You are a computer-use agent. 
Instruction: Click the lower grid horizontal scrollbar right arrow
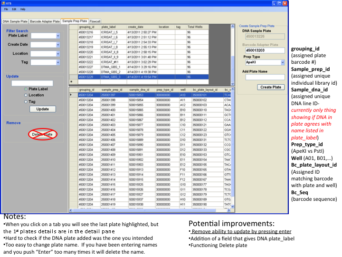click(x=228, y=210)
